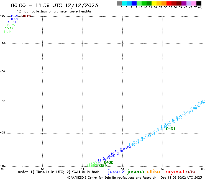This screenshot has width=205, height=180.
Task: Click the wave height value '8.94'
Action: (140, 140)
